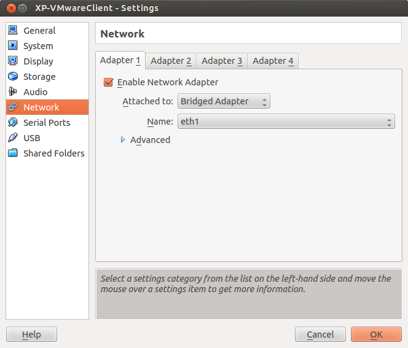Click the Attached to label
This screenshot has width=408, height=348.
point(148,101)
